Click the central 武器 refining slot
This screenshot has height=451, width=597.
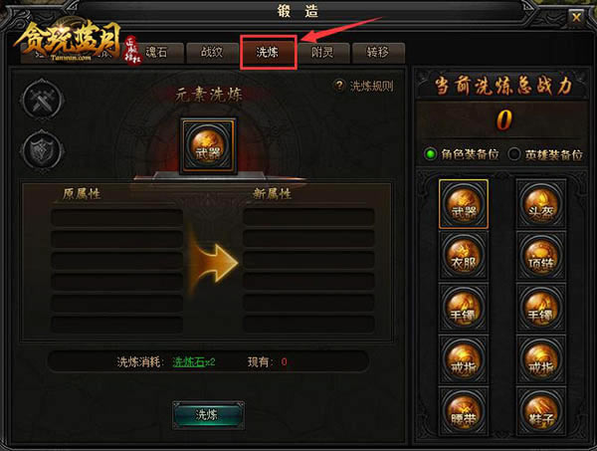coord(208,146)
